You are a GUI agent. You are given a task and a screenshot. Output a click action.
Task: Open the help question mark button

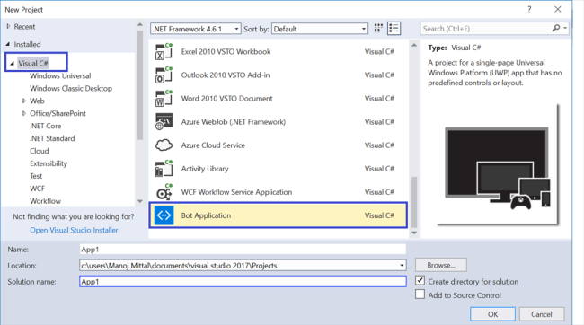529,9
